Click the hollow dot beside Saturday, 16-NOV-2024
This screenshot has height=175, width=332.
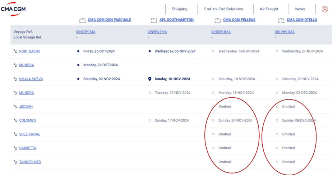pyautogui.click(x=213, y=79)
